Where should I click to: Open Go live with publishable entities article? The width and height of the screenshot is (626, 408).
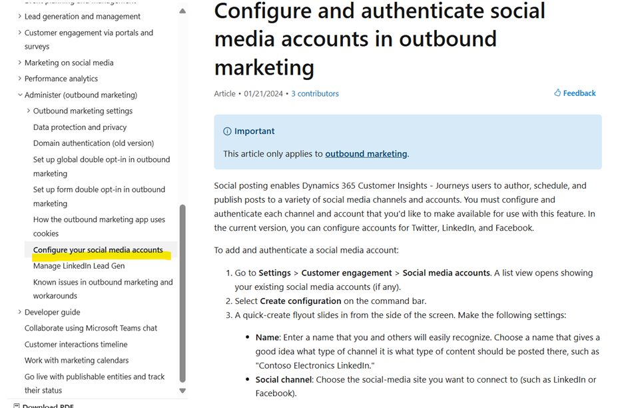coord(94,383)
